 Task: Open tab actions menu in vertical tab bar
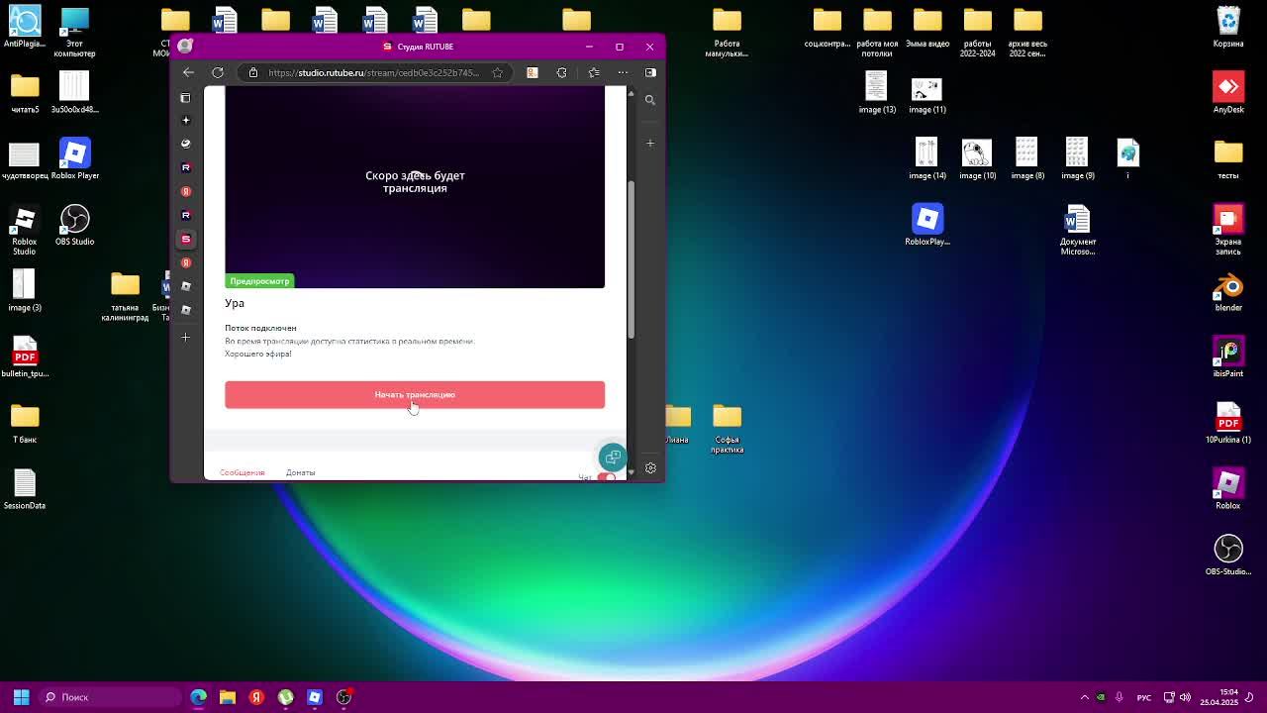[185, 98]
